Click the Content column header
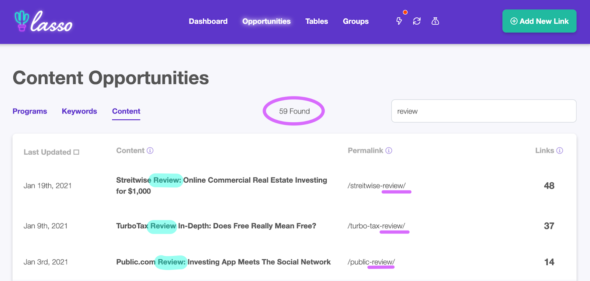This screenshot has width=590, height=281. point(130,151)
